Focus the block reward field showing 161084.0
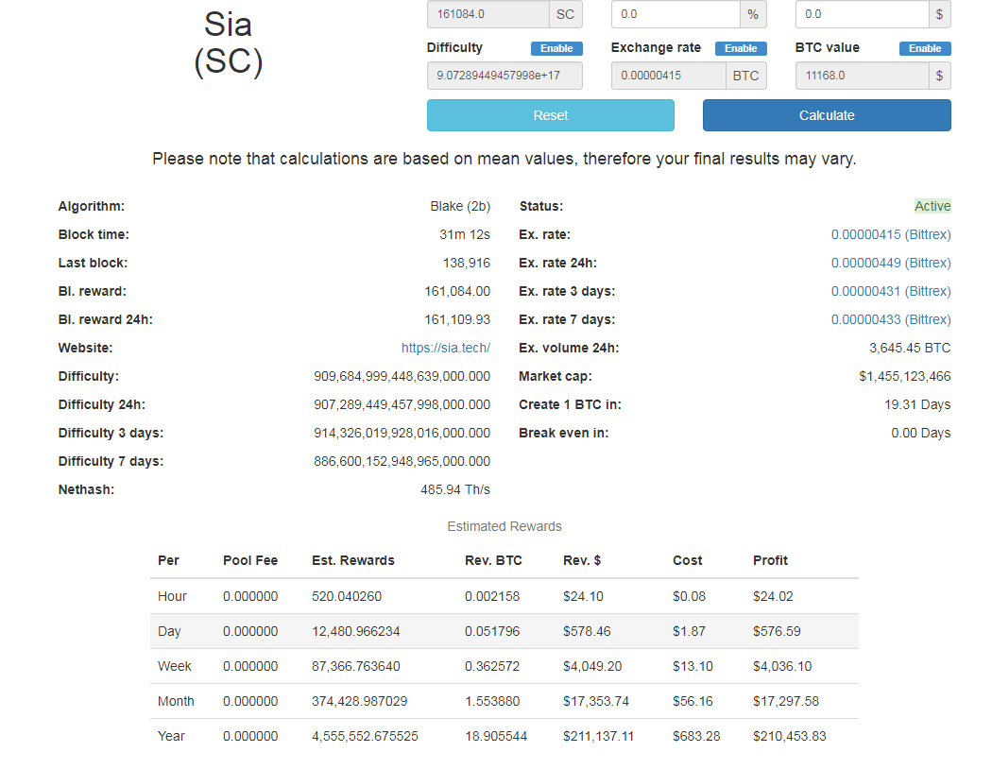This screenshot has height=769, width=992. click(487, 14)
